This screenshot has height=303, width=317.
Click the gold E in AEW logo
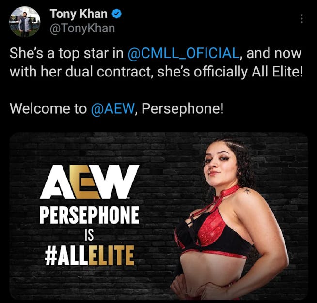coord(84,182)
